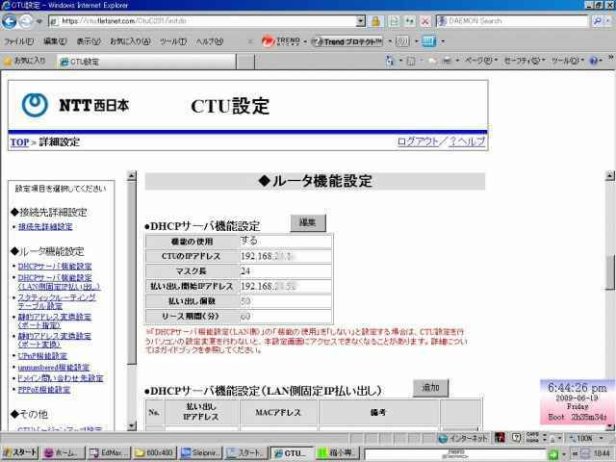Open the 表示(V) menu
This screenshot has height=462, width=616.
88,41
